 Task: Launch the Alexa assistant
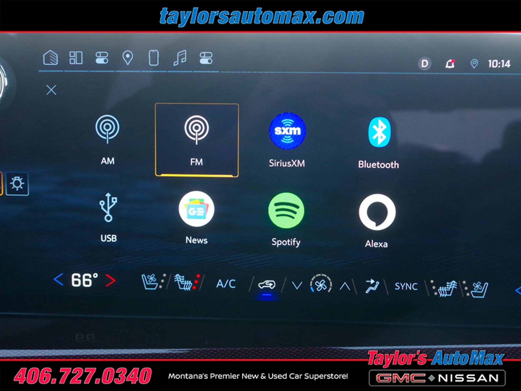377,221
